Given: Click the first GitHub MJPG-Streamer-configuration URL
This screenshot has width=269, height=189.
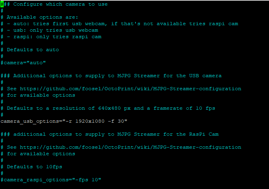Looking at the screenshot, I should tap(130, 89).
